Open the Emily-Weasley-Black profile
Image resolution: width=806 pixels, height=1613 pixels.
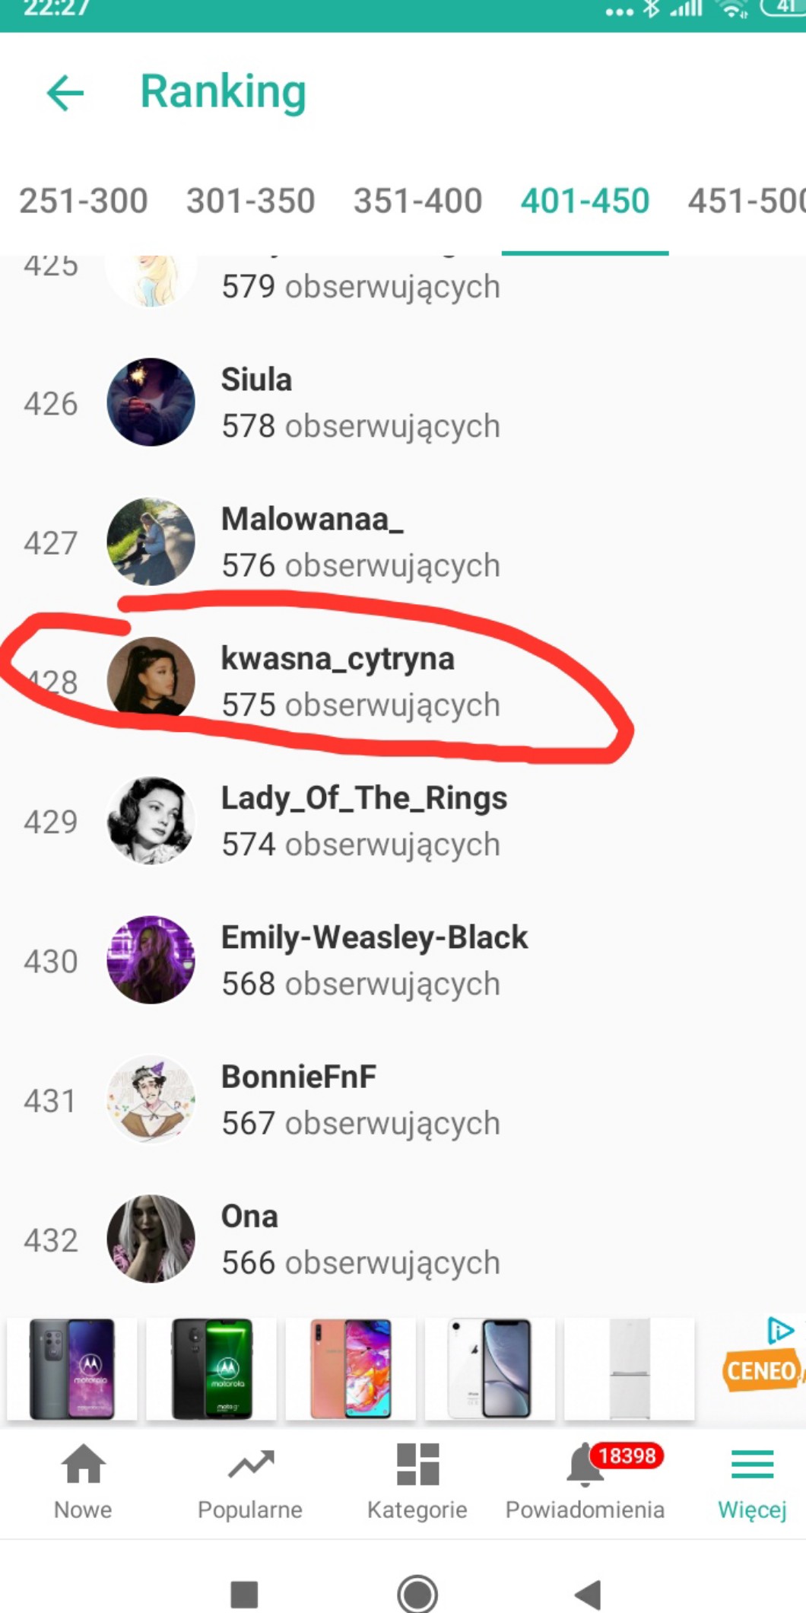tap(403, 960)
